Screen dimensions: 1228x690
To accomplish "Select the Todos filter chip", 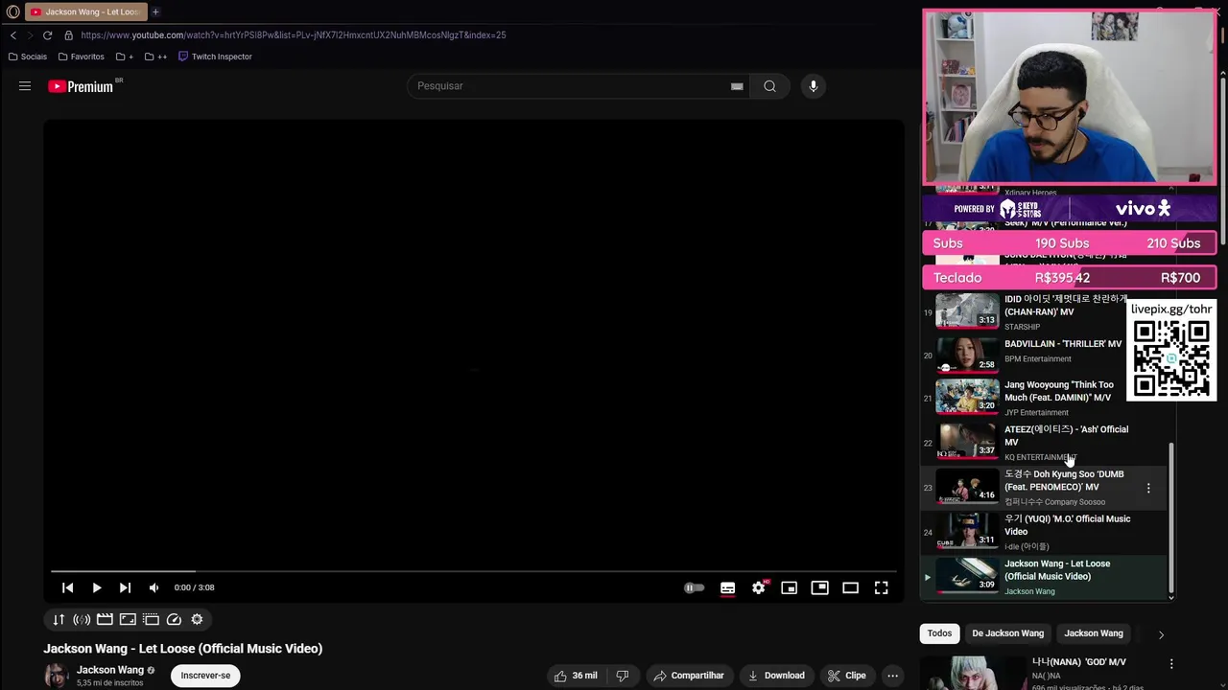I will (x=939, y=633).
